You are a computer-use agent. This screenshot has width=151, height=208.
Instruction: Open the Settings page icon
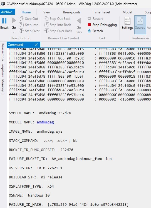pyautogui.click(x=127, y=21)
